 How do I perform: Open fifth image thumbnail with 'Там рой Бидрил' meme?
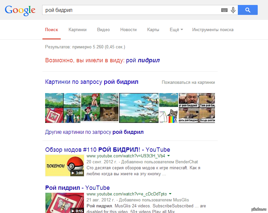click(197, 108)
